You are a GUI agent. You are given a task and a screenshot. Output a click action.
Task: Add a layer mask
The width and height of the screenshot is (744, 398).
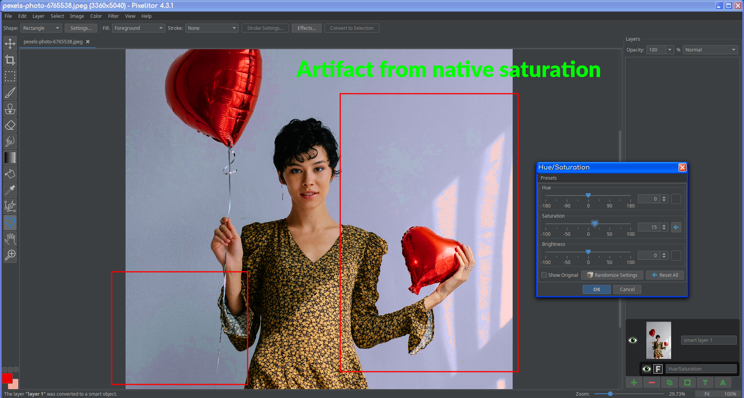[687, 383]
